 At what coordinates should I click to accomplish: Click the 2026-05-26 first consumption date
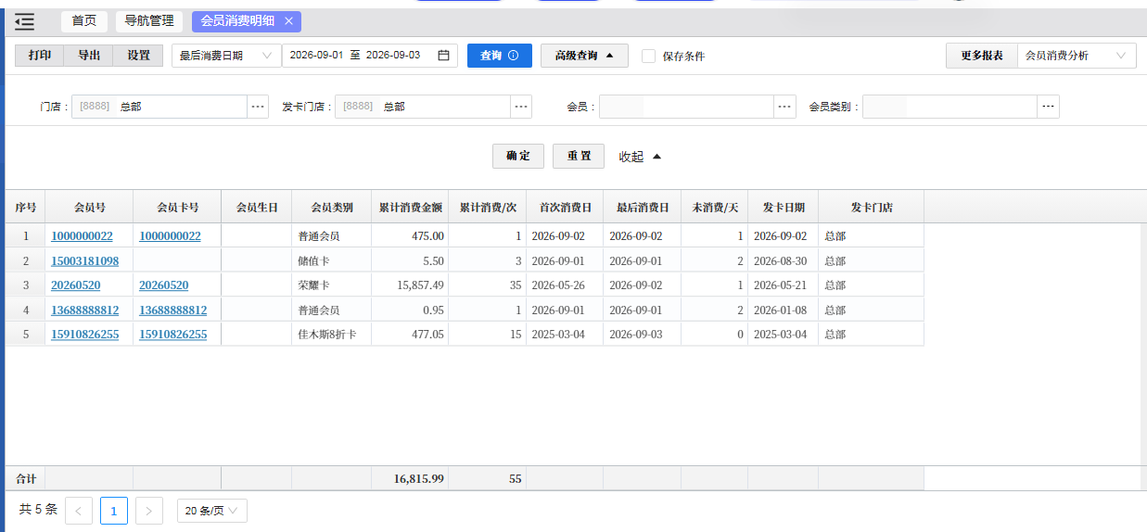(x=558, y=285)
